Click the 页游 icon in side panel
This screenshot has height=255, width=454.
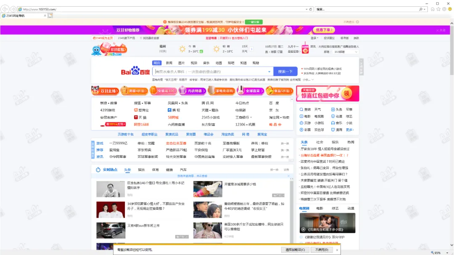click(301, 123)
